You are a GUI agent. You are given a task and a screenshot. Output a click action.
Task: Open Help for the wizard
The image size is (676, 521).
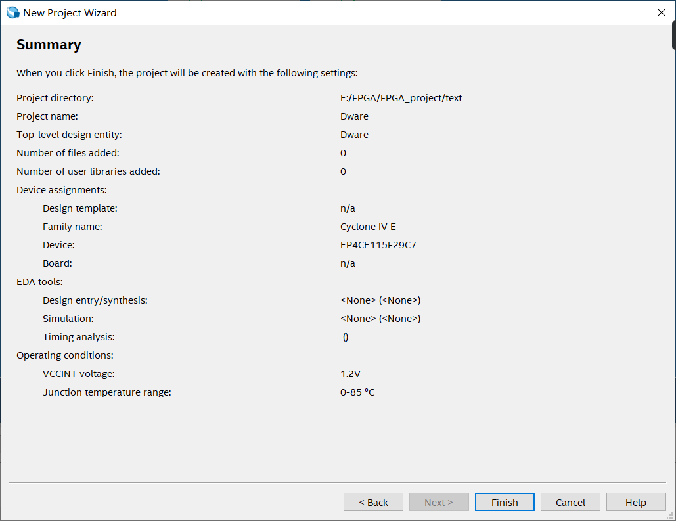coord(635,502)
